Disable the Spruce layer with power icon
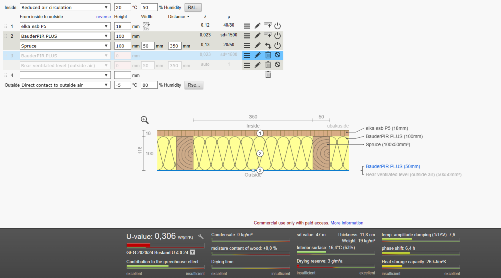This screenshot has height=278, width=501. (278, 46)
